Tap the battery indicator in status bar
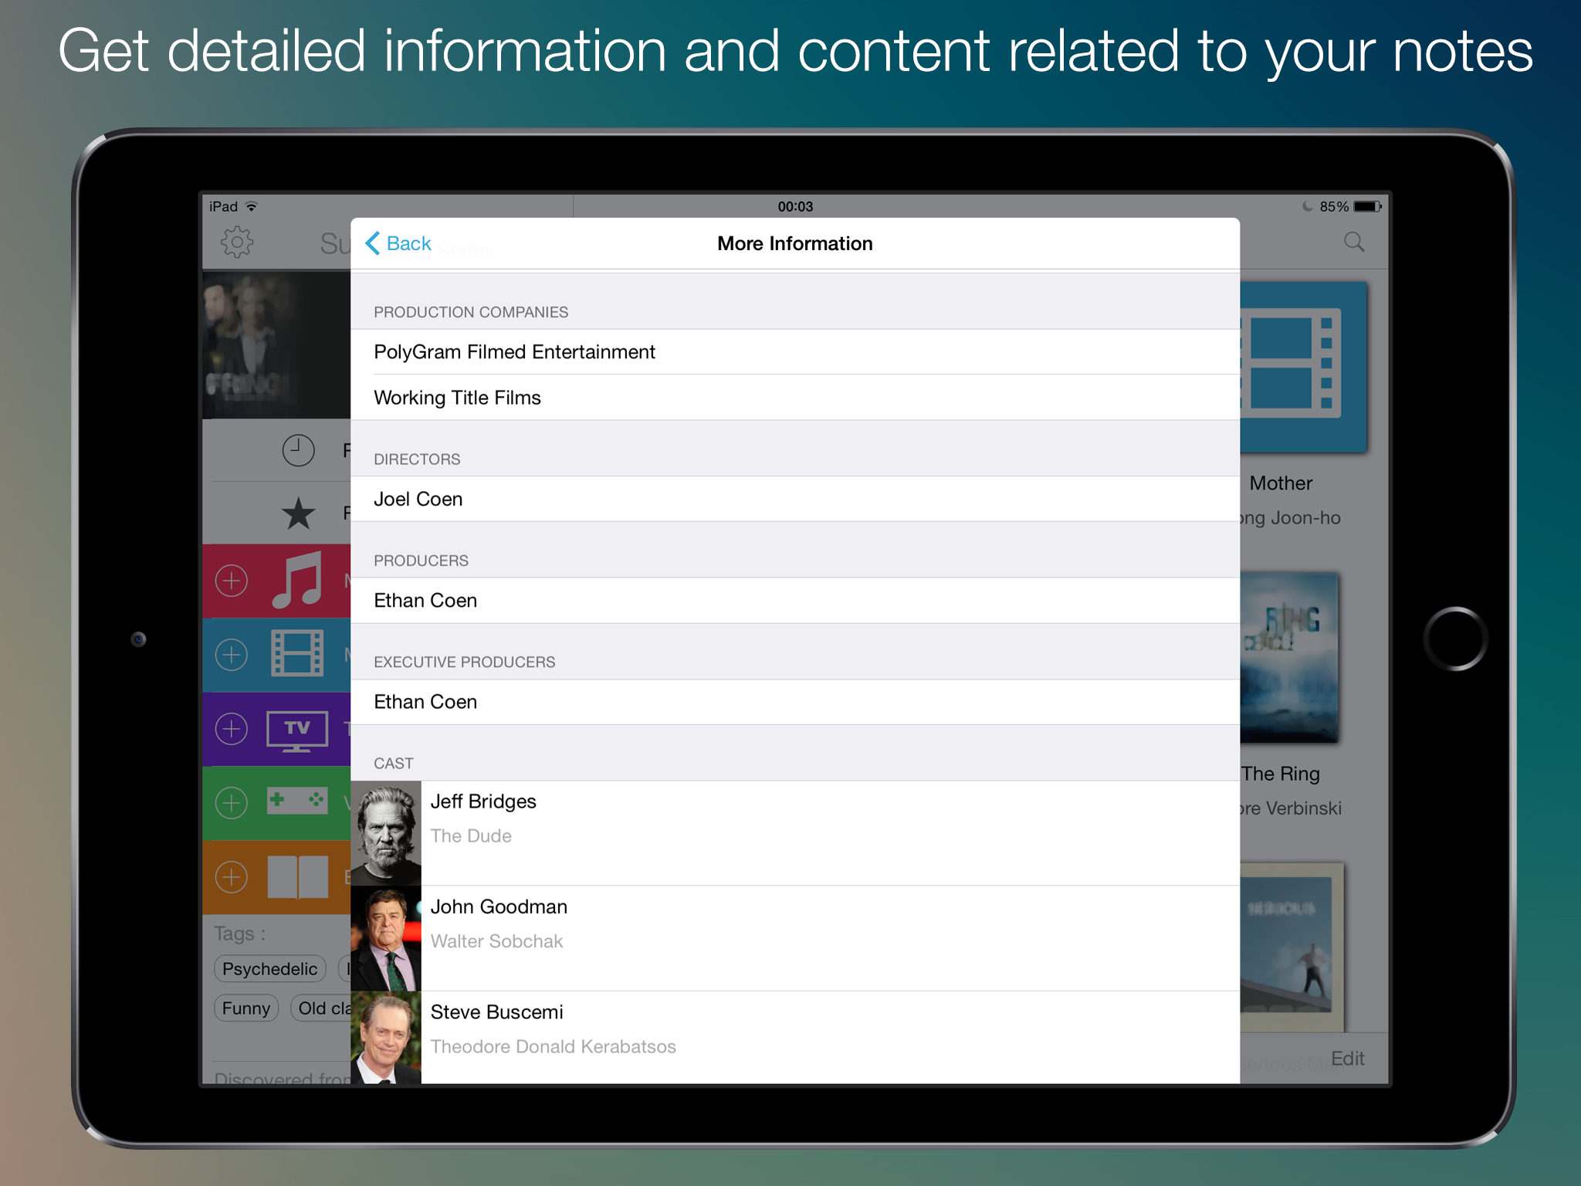The width and height of the screenshot is (1581, 1186). pyautogui.click(x=1367, y=206)
